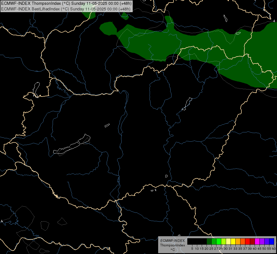Viewport: 277px width, 254px height.
Task: Click the BestLiftedIndex title line at top
Action: tap(66, 9)
